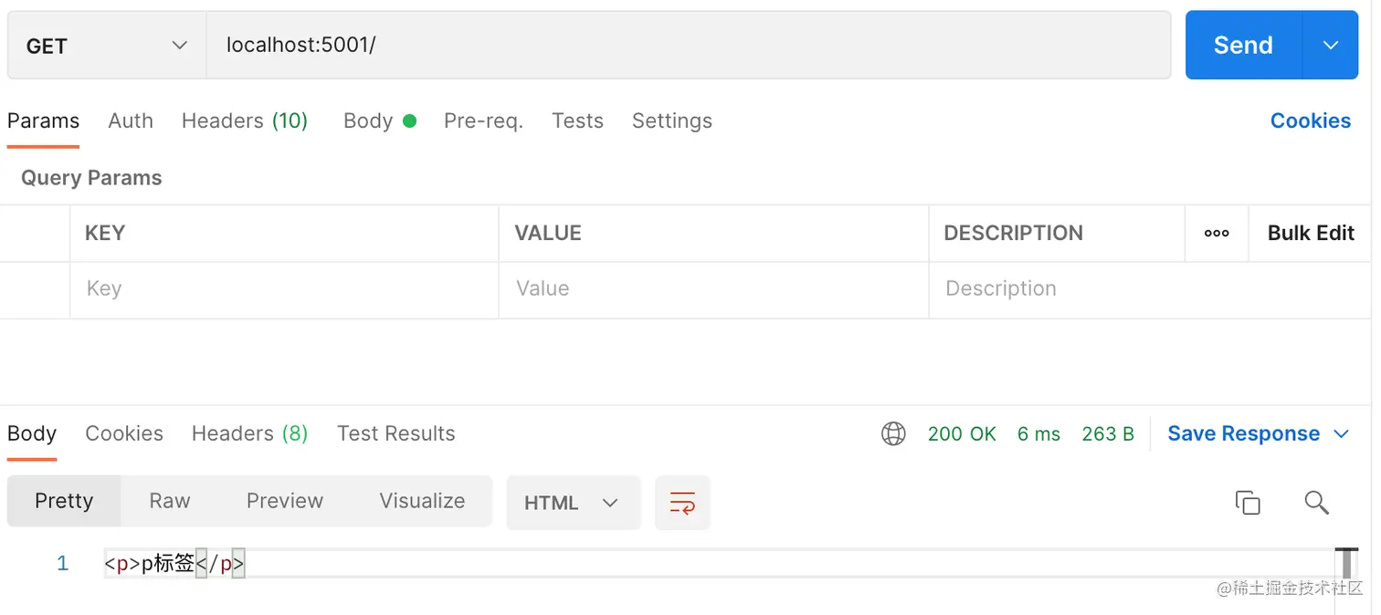Click the Bulk Edit button

[x=1310, y=234]
